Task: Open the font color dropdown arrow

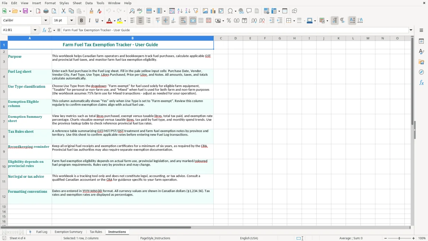Action: click(114, 21)
